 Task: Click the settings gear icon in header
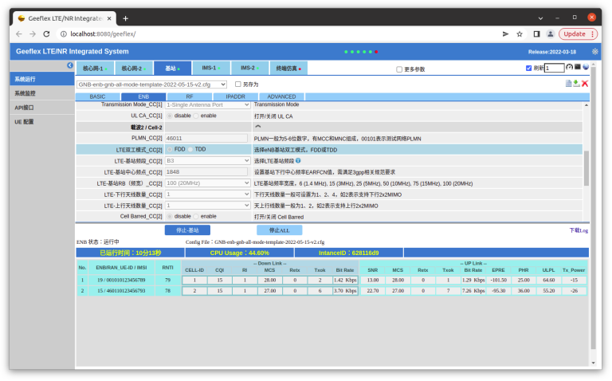594,52
